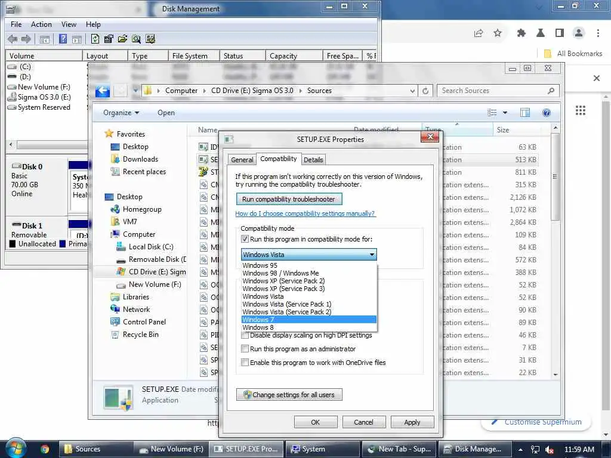Click the Refresh icon in Disk Management toolbar
Viewport: 611px width, 458px height.
(95, 39)
